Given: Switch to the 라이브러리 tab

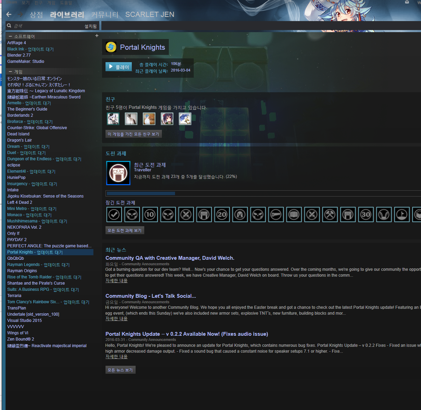Looking at the screenshot, I should [x=67, y=15].
